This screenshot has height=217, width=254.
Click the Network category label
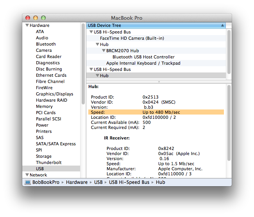38,175
